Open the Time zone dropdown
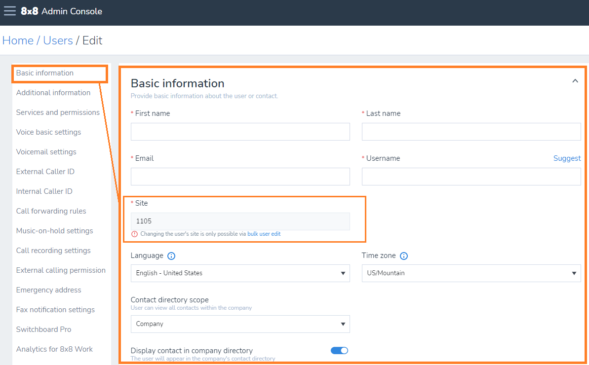This screenshot has width=589, height=365. pos(471,273)
